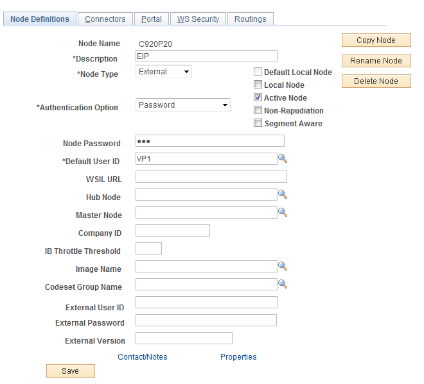Focus the Codeset Group Name field
Viewport: 424px width, 384px height.
[206, 284]
